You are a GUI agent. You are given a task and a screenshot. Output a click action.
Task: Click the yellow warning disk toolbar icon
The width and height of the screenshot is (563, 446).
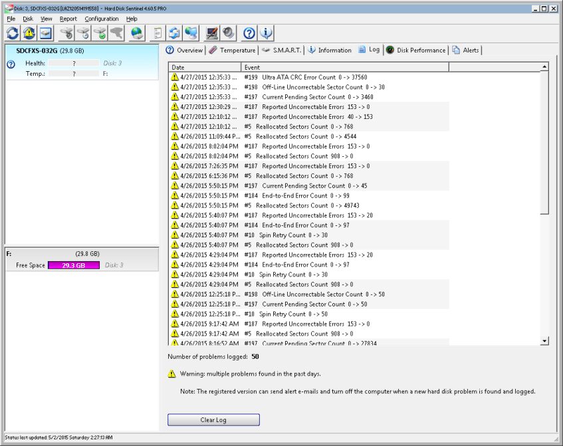29,33
